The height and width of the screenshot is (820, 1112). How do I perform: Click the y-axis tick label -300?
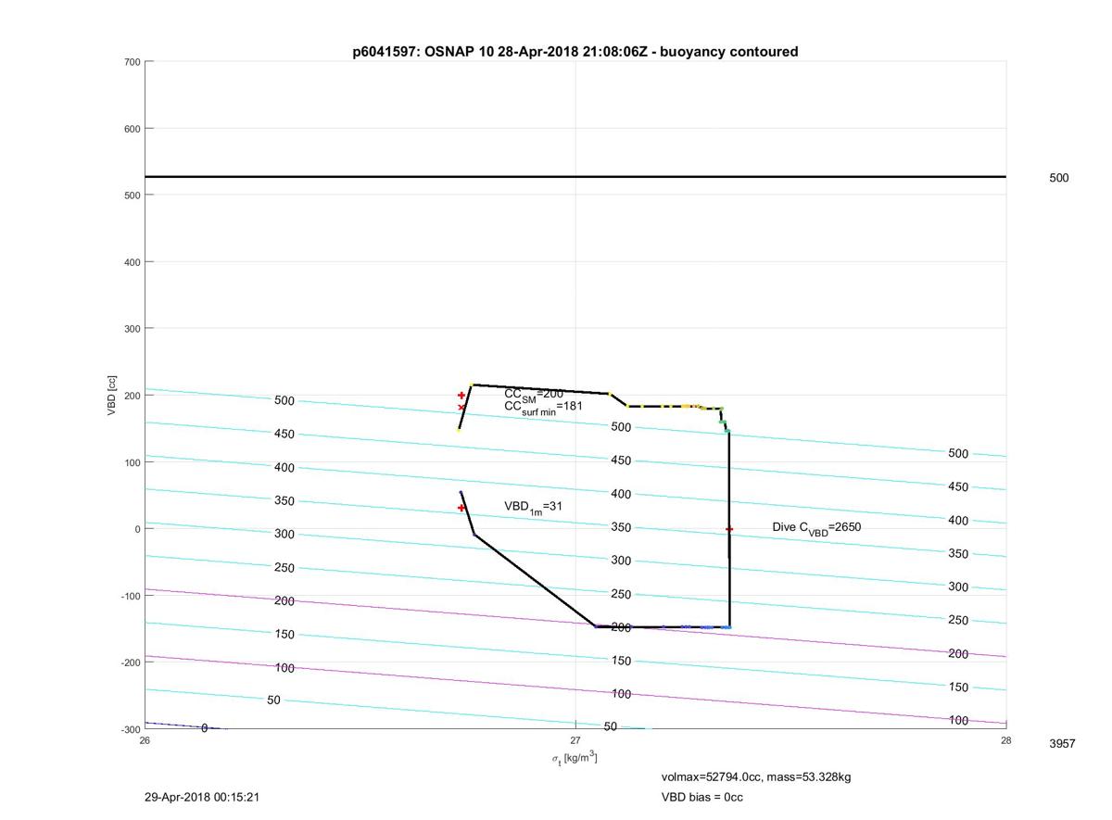pyautogui.click(x=130, y=729)
